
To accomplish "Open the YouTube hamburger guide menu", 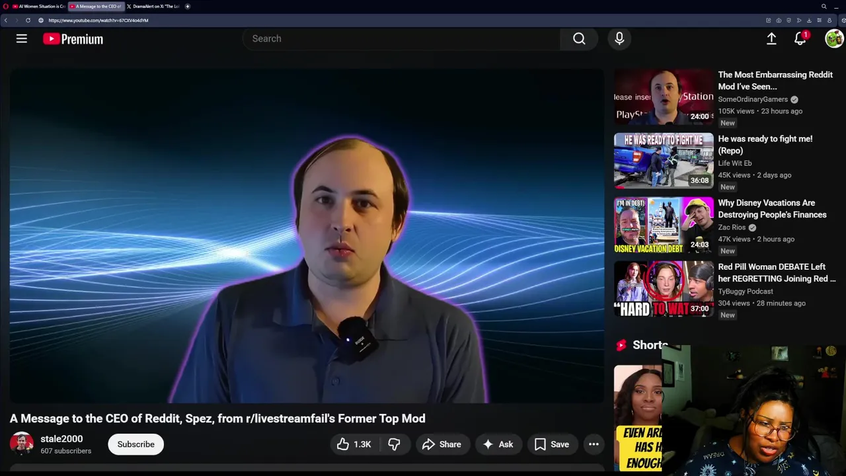I will (22, 39).
